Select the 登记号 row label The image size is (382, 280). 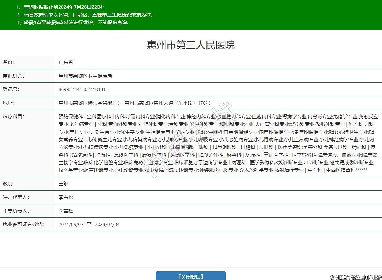coord(11,89)
